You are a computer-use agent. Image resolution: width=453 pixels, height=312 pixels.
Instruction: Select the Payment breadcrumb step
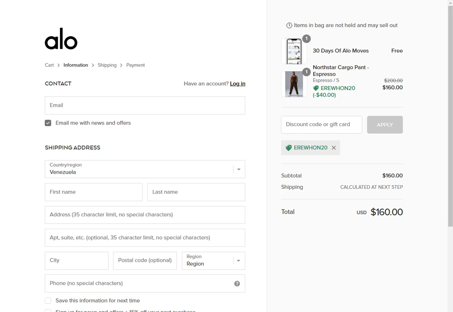(x=135, y=65)
